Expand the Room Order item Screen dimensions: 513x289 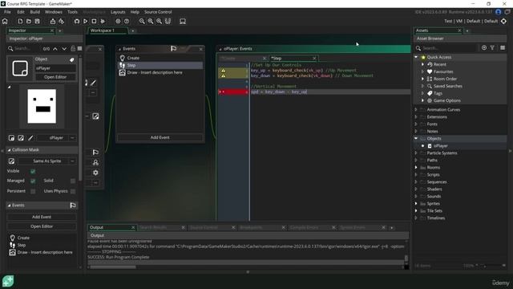tap(422, 79)
